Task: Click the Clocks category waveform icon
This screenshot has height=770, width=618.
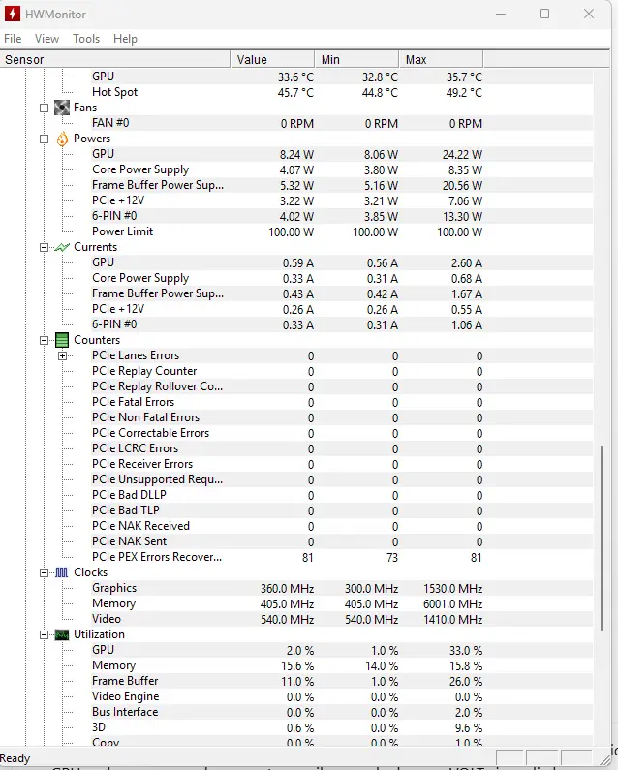Action: tap(62, 572)
